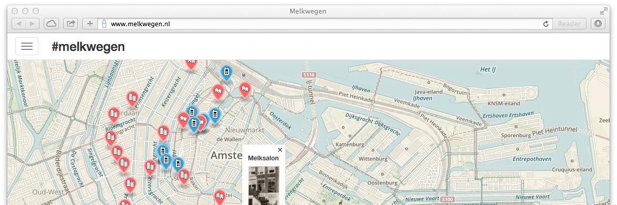Viewport: 617px width, 205px height.
Task: Open the Reader view button
Action: pos(569,24)
